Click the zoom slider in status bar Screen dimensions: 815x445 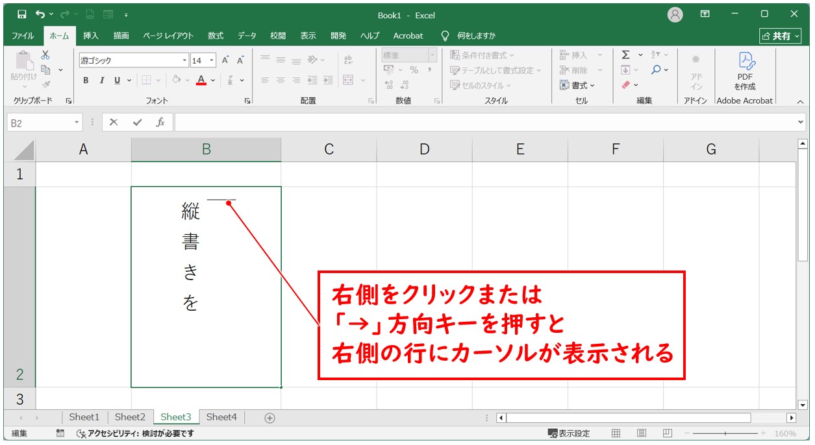pos(726,433)
